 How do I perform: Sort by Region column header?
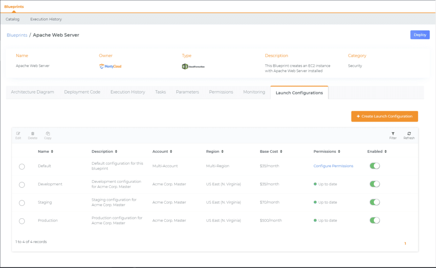click(215, 151)
